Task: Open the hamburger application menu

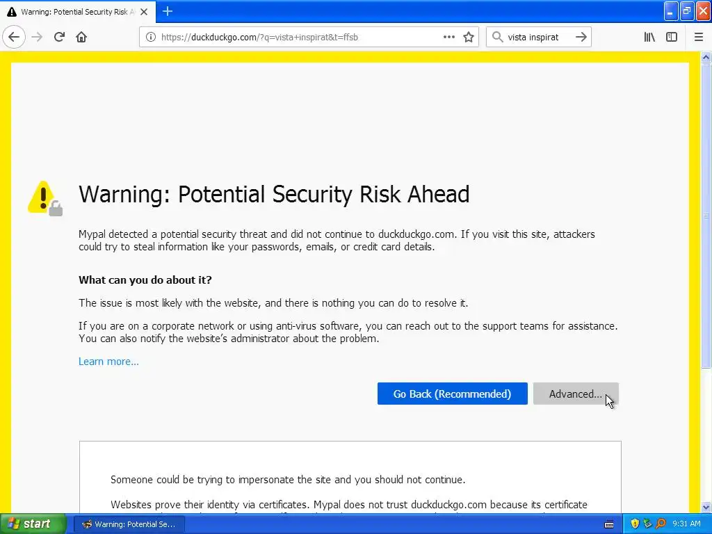Action: pos(698,38)
